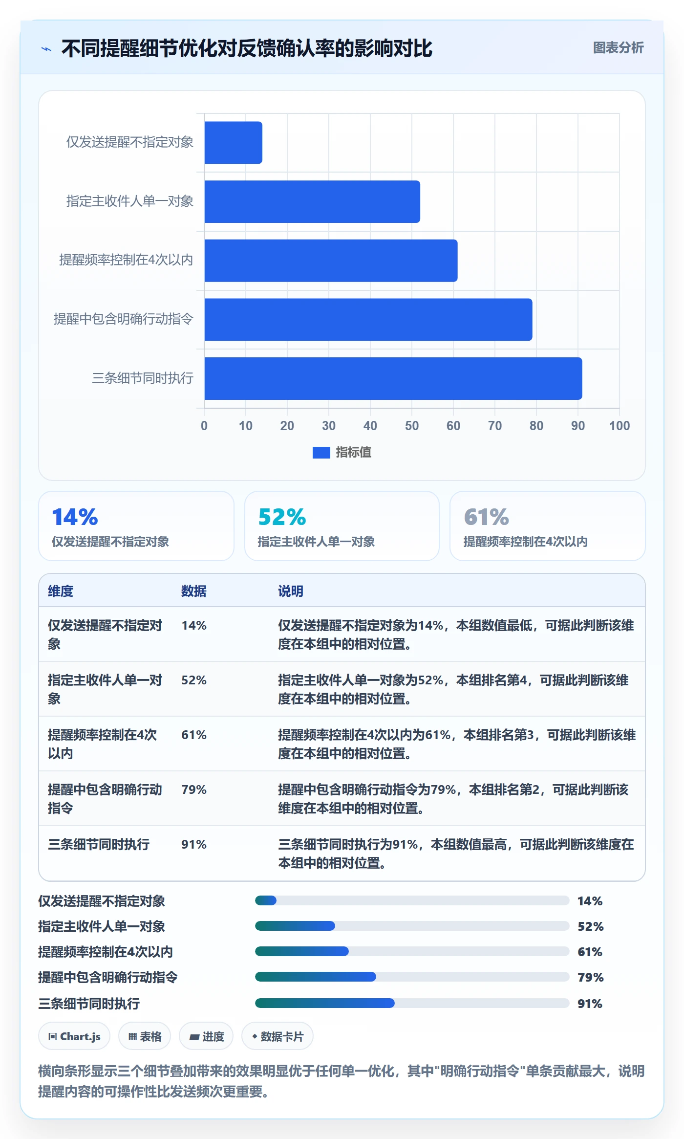Click the 提醒中包含明确行动指令 chart bar

point(368,319)
